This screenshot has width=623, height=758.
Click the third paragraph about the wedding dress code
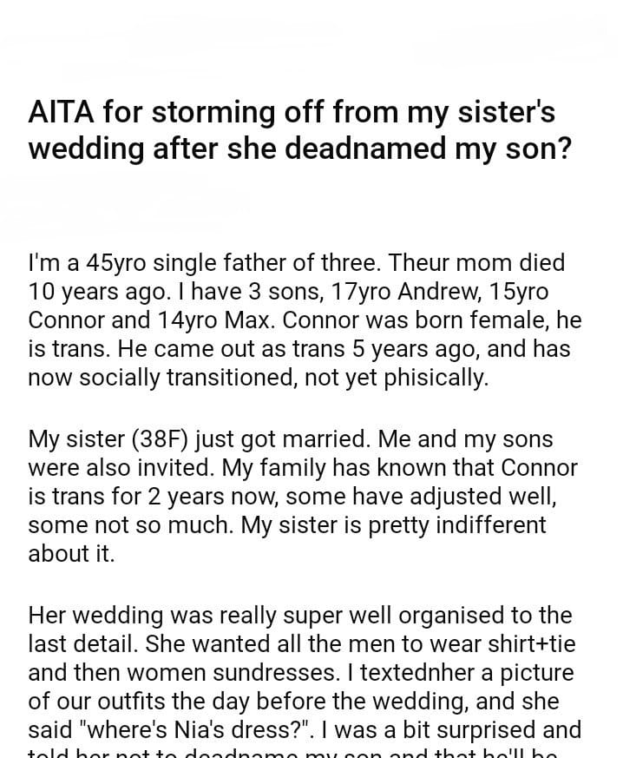click(305, 686)
